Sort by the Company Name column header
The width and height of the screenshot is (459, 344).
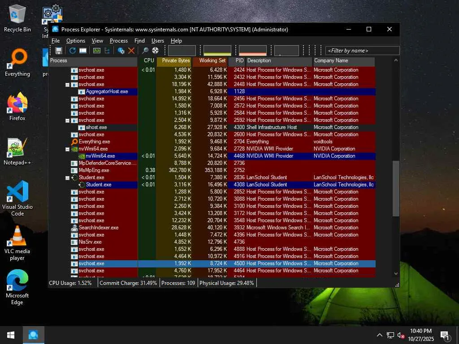[x=344, y=60]
